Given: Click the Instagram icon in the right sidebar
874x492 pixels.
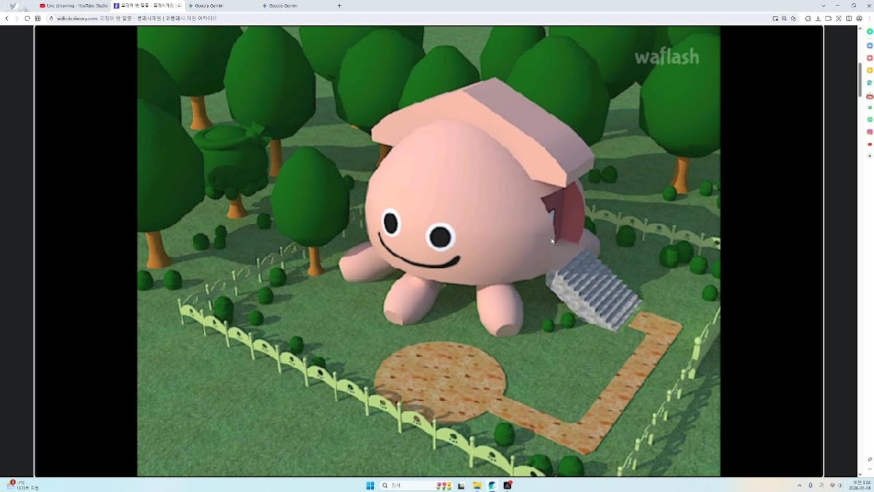Looking at the screenshot, I should tap(870, 132).
